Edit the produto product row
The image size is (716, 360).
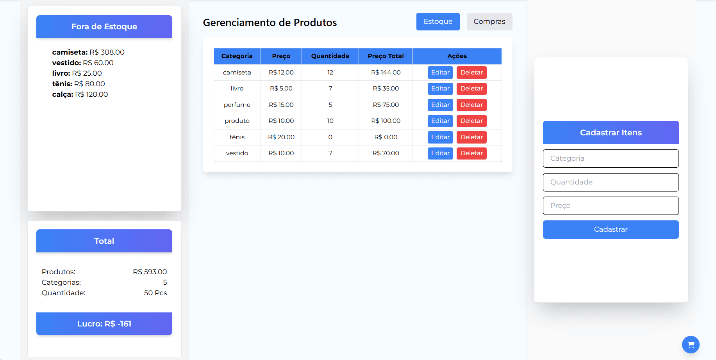pyautogui.click(x=440, y=121)
